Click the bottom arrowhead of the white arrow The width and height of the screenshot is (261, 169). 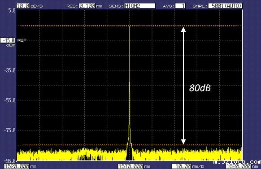click(x=183, y=142)
